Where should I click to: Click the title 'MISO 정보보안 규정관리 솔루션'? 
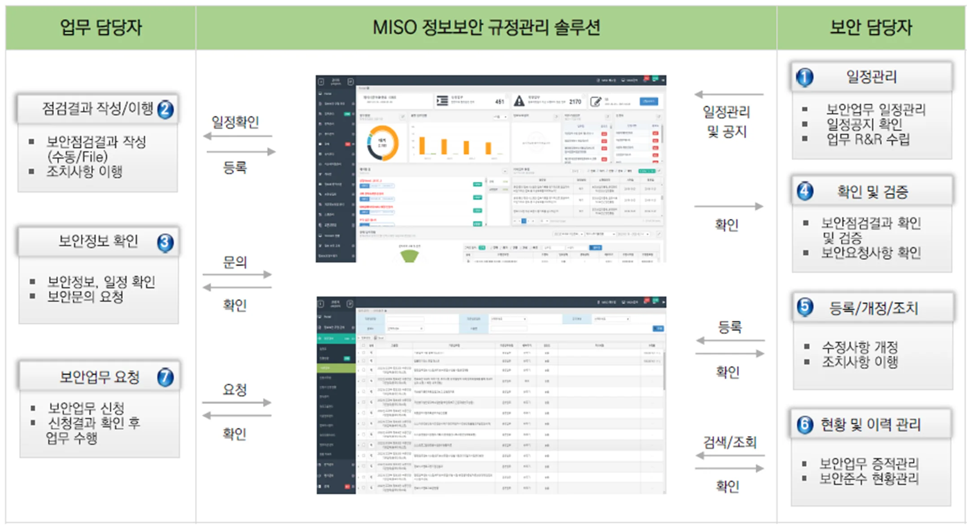coord(486,27)
